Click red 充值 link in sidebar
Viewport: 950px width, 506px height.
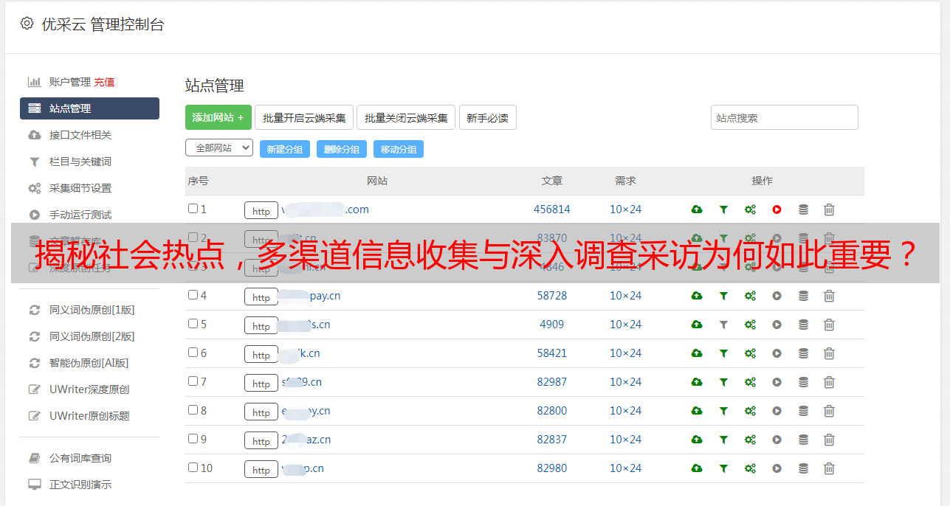(x=104, y=82)
